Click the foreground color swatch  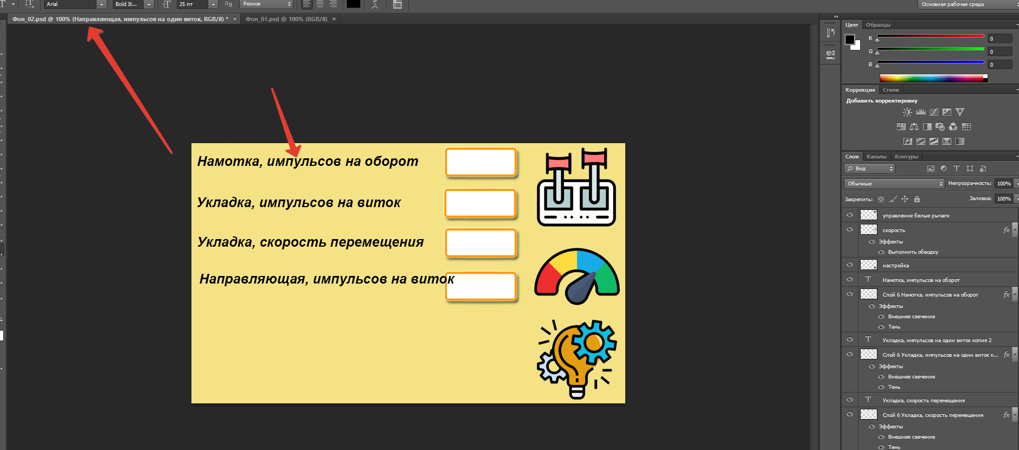click(850, 39)
